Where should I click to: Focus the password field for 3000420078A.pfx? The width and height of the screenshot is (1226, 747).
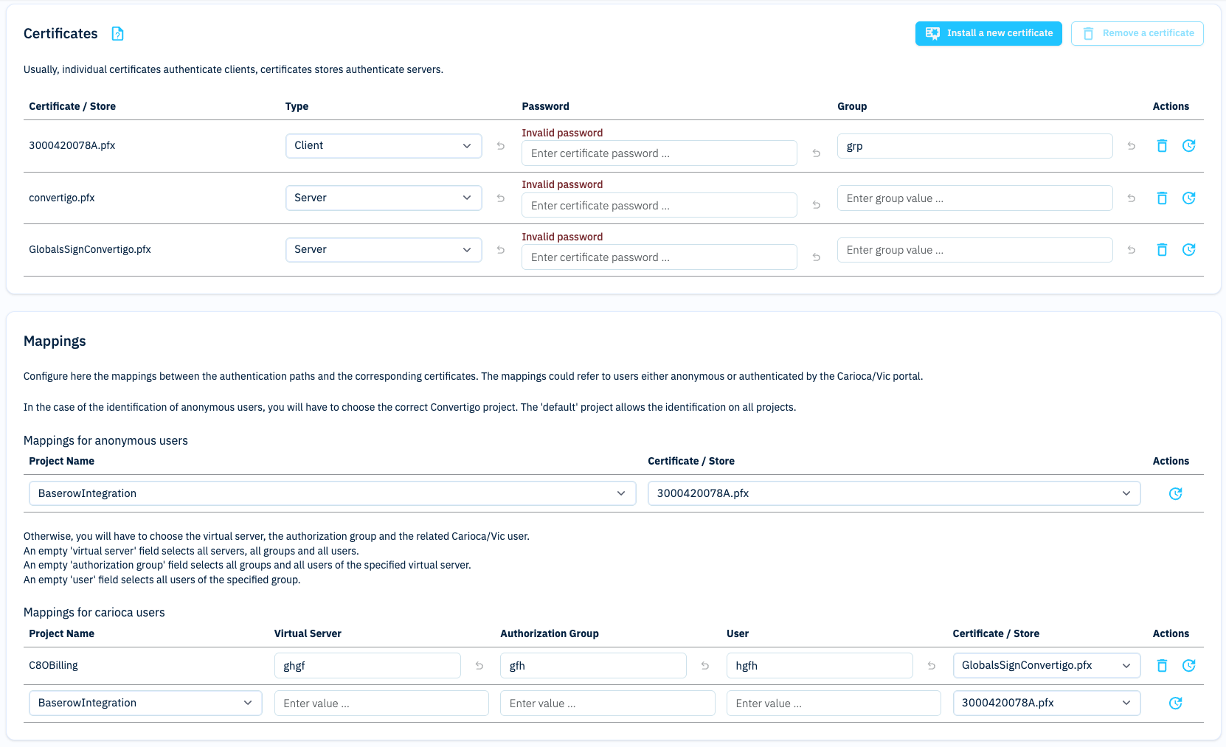coord(659,153)
